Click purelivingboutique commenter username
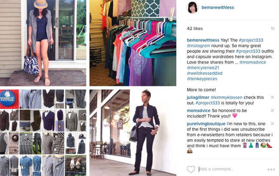This screenshot has width=279, height=176. (x=206, y=124)
